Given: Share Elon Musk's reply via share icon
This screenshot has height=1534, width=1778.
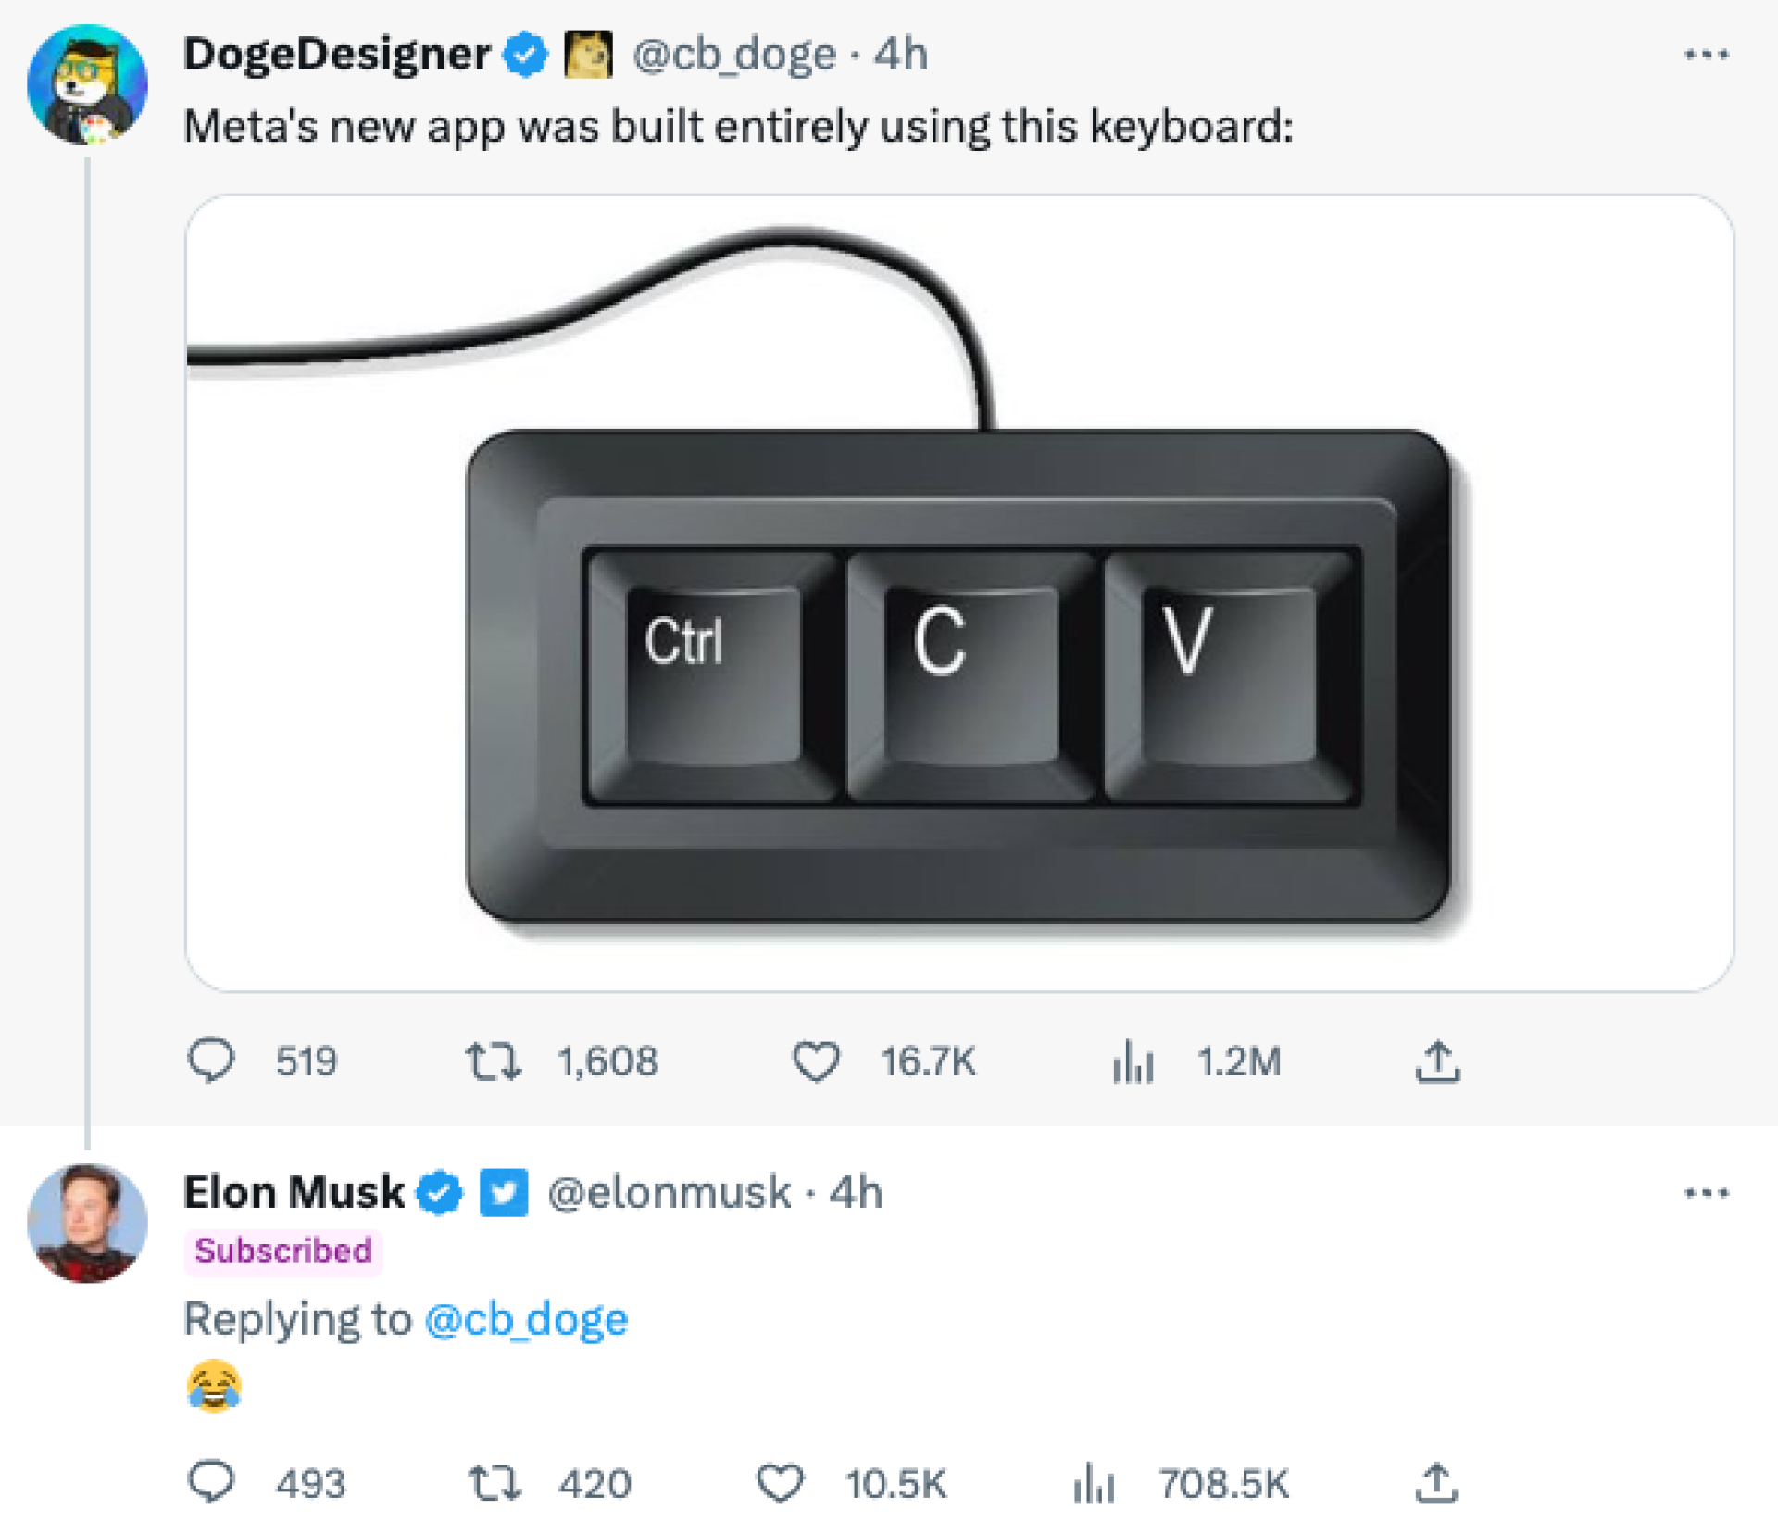Looking at the screenshot, I should click(x=1436, y=1482).
